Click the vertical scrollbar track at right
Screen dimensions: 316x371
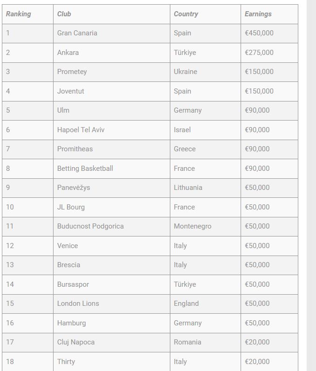pos(311,186)
